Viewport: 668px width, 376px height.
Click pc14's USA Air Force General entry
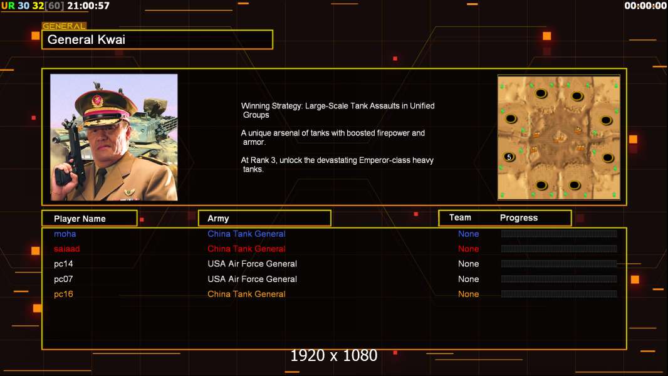pyautogui.click(x=252, y=264)
